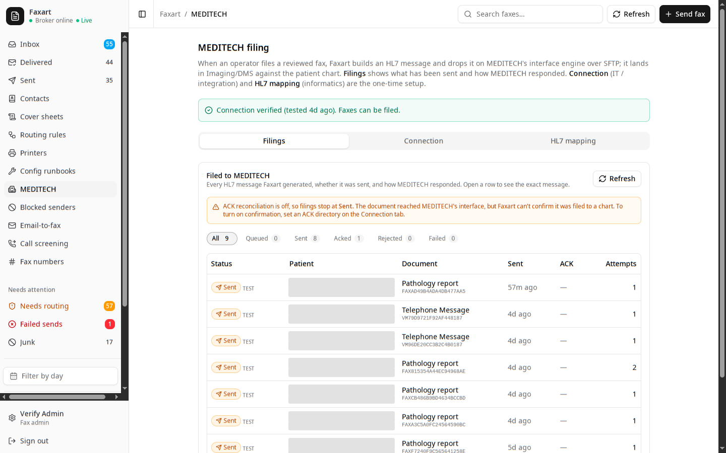726x453 pixels.
Task: Open the Contacts page
Action: (60, 99)
